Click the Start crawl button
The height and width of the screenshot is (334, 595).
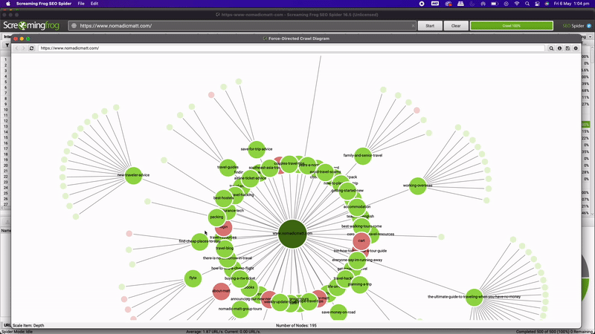point(430,26)
